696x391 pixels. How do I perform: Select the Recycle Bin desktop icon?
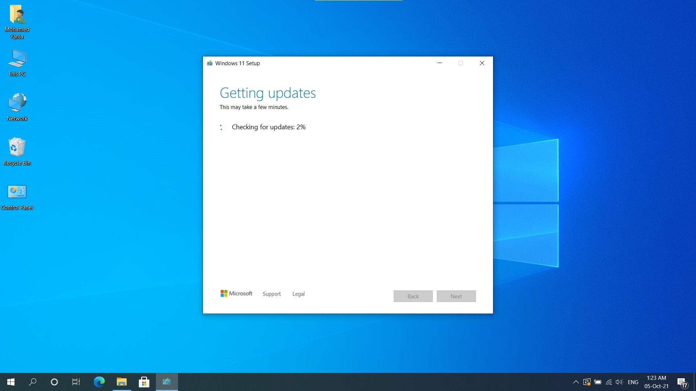(17, 151)
